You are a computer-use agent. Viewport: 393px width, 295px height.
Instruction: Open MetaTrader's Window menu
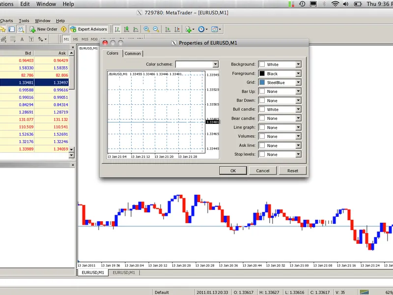(x=42, y=21)
